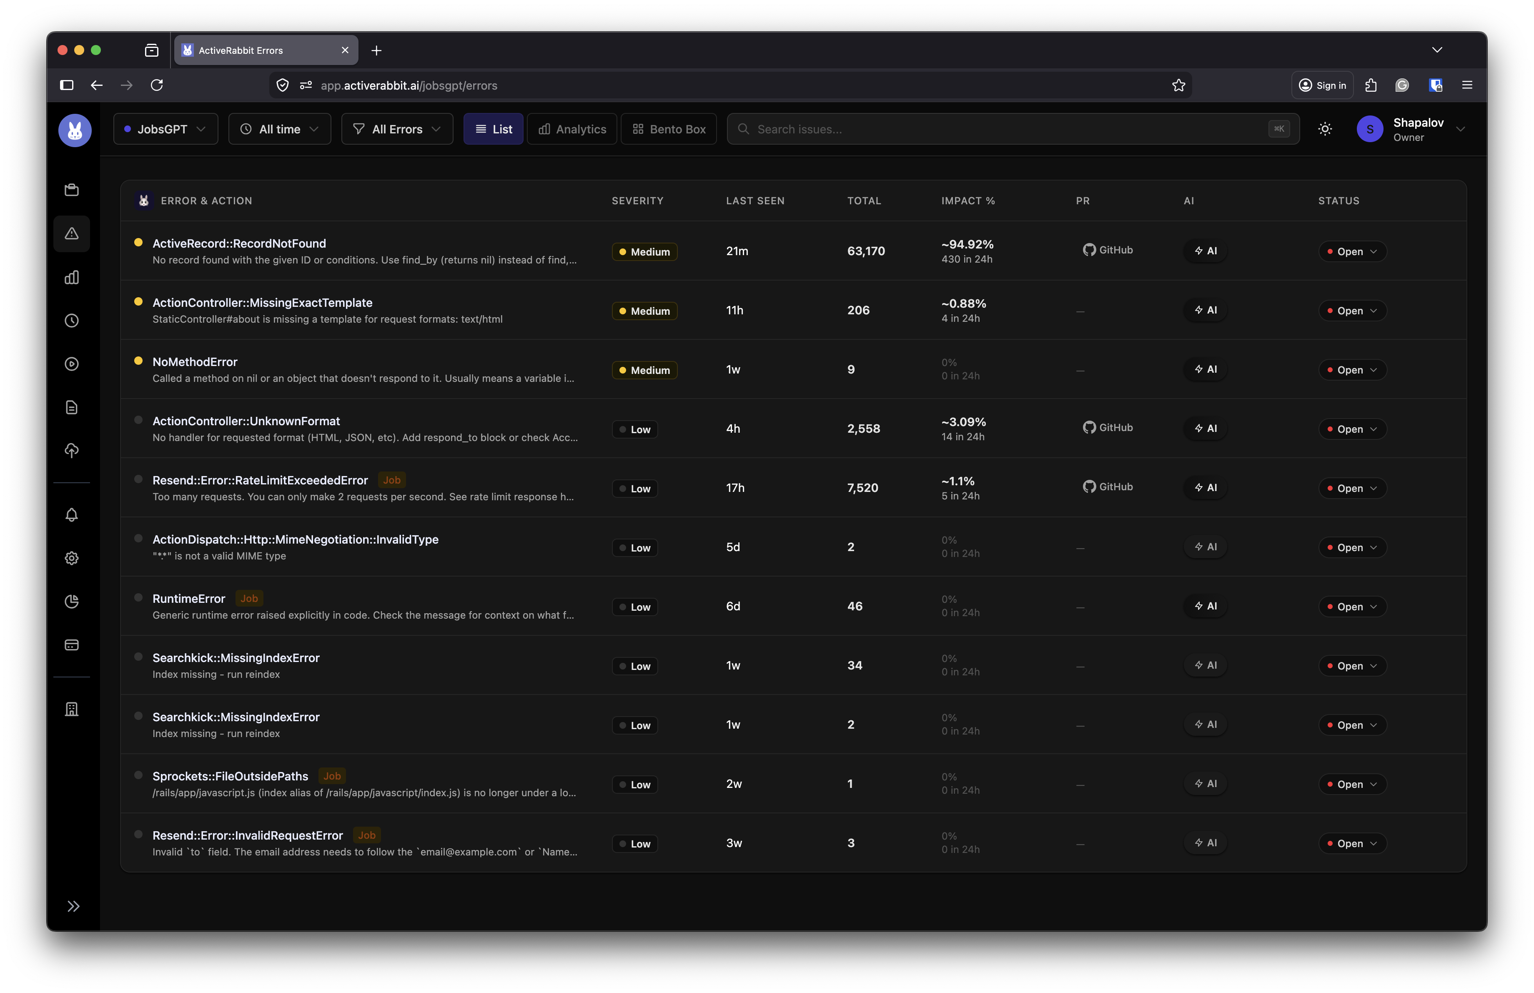The height and width of the screenshot is (993, 1534).
Task: Open the bell notifications sidebar icon
Action: click(x=72, y=515)
